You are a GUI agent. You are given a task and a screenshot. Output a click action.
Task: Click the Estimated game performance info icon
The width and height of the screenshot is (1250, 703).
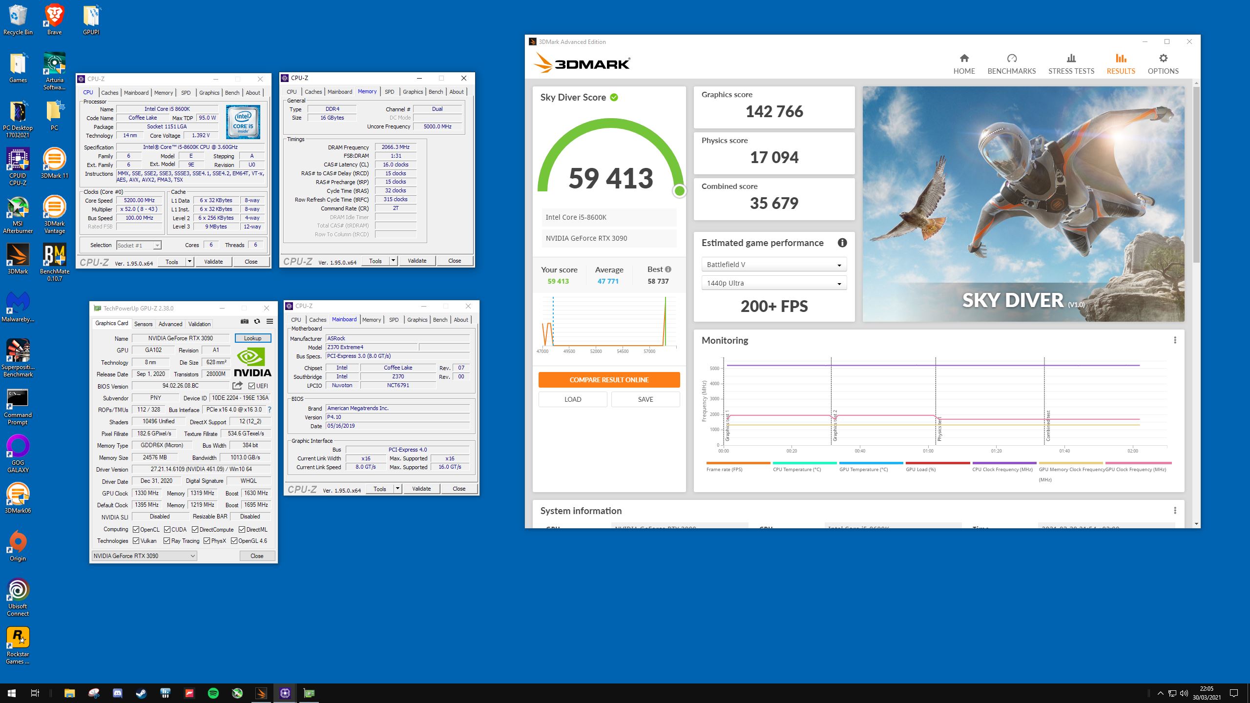(x=842, y=243)
